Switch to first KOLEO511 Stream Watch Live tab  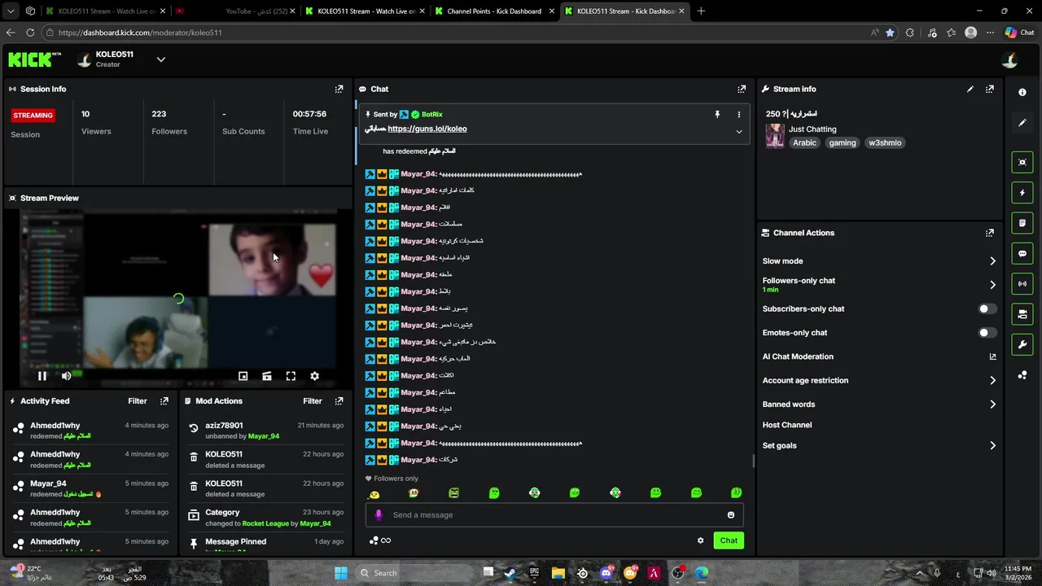(x=106, y=11)
